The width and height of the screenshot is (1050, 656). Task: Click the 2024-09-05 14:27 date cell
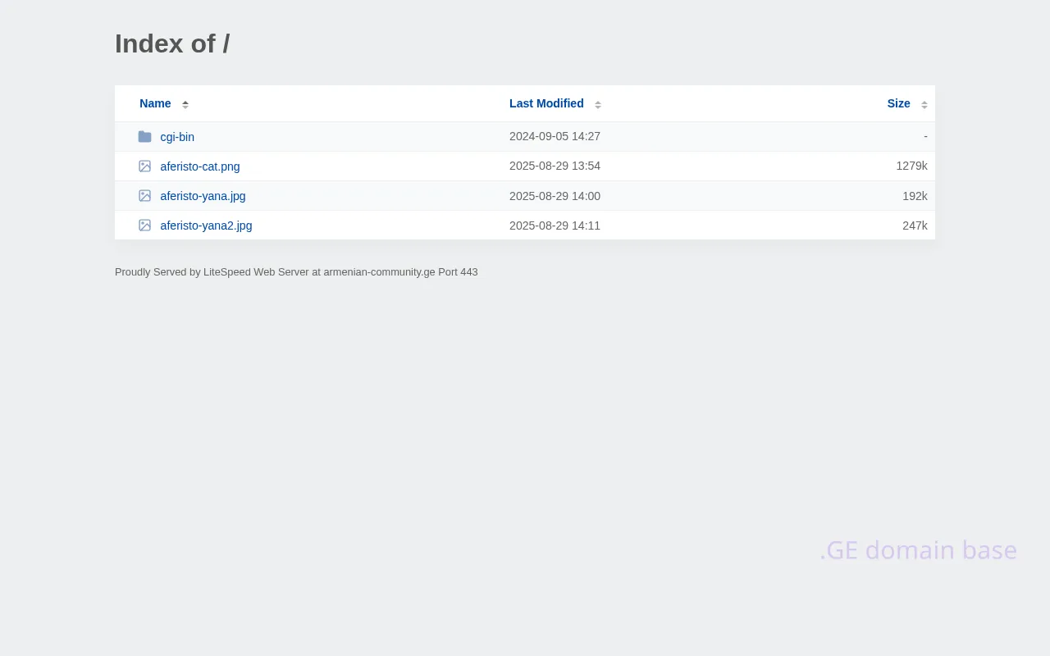[555, 136]
